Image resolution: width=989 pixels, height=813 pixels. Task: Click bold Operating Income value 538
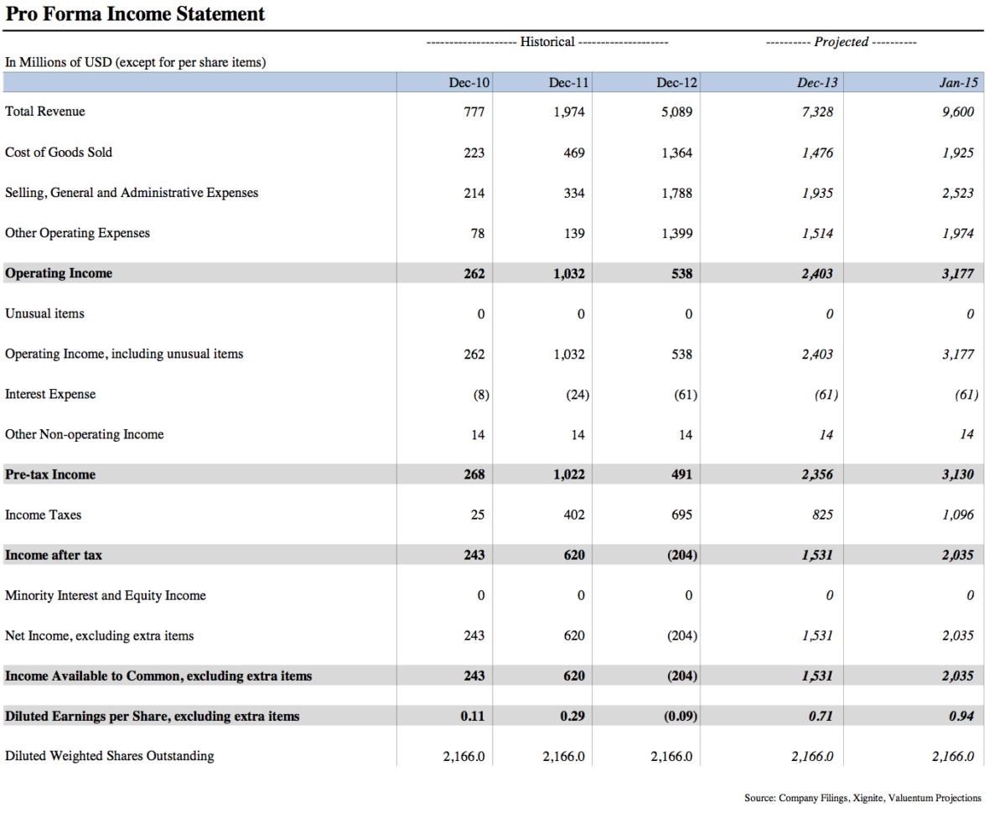682,274
